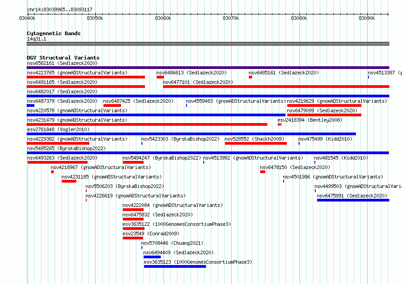Click the nsv6494409 (Sedlazeck2020) label

(178, 252)
